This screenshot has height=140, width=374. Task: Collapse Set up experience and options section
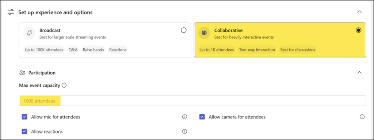point(359,12)
